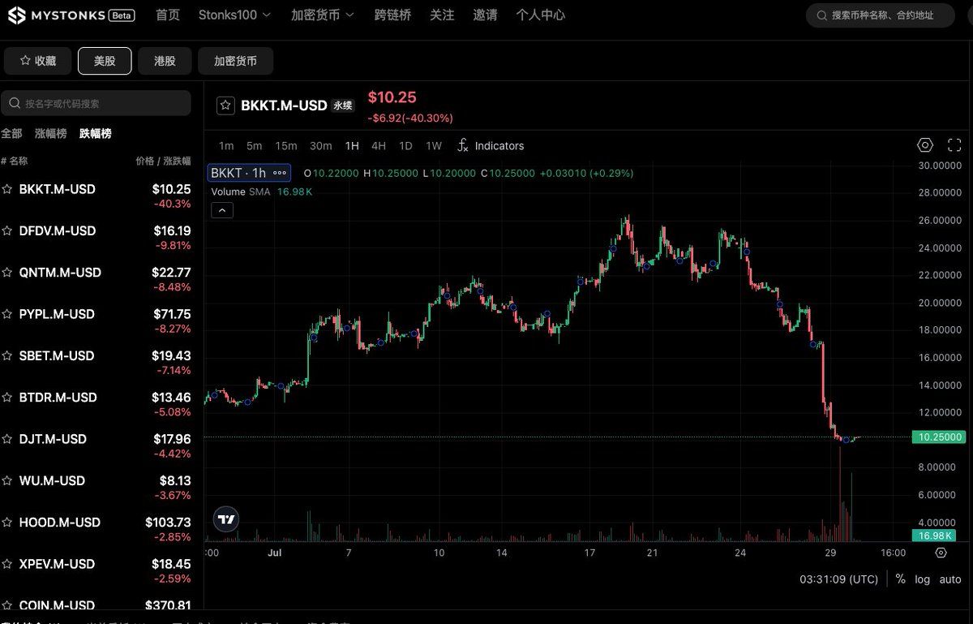Open the Indicators menu
973x624 pixels.
click(x=491, y=146)
